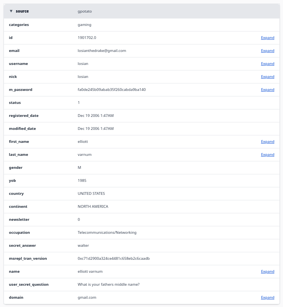Image resolution: width=283 pixels, height=307 pixels.
Task: Expand the nick field
Action: [267, 77]
